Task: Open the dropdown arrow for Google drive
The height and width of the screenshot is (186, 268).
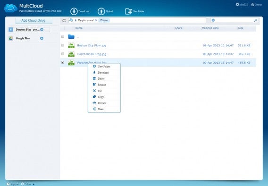Action: [42, 38]
